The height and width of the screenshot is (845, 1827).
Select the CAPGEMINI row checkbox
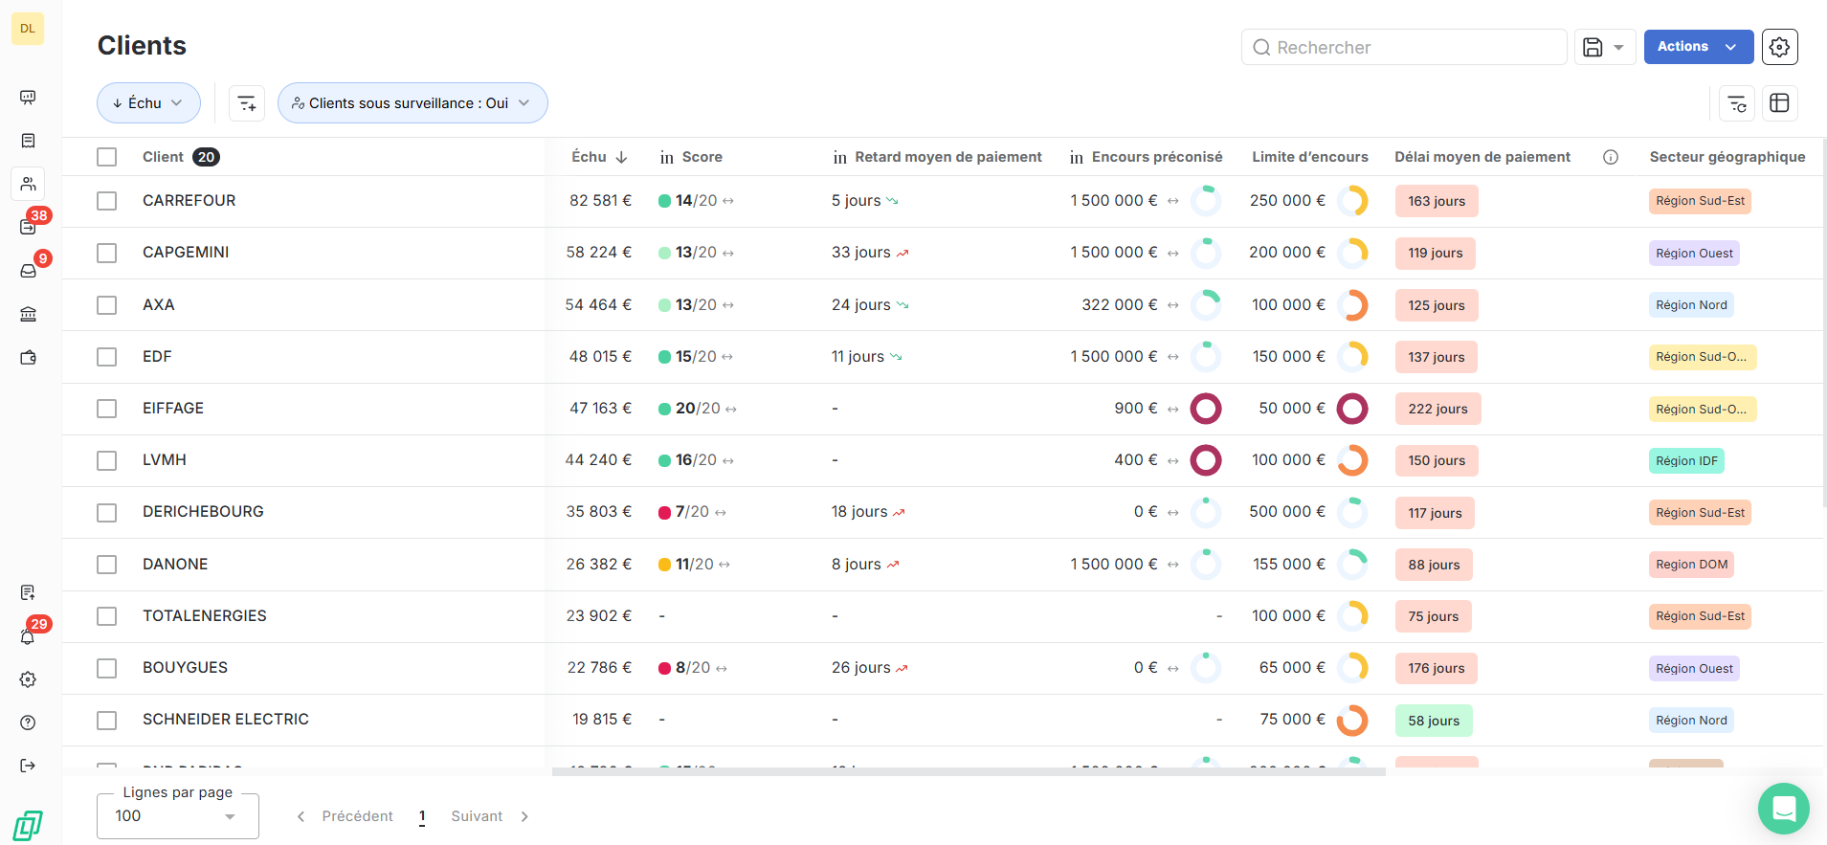(x=106, y=253)
